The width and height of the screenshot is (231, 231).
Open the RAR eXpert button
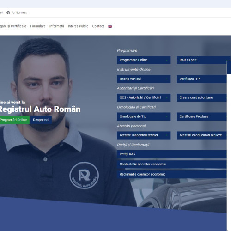[x=203, y=60]
